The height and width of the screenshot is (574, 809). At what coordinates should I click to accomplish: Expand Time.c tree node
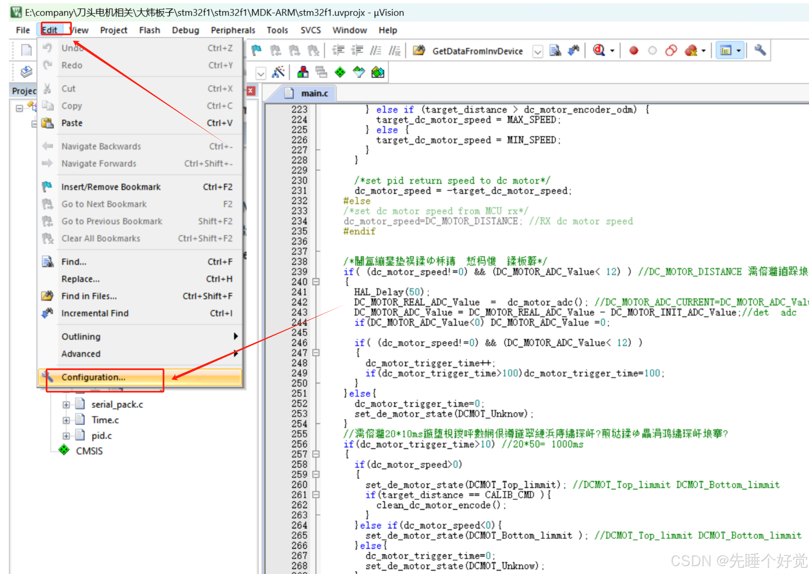coord(66,420)
